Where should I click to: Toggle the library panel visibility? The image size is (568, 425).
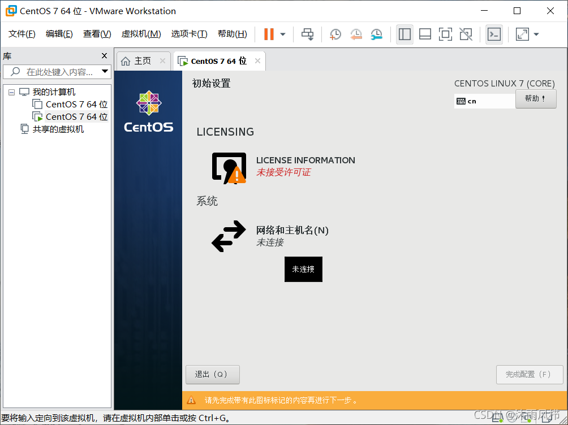[x=405, y=34]
